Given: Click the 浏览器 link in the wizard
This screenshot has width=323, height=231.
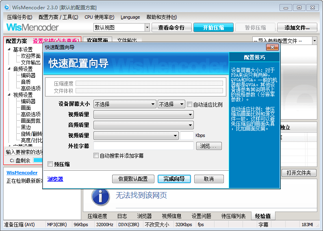Looking at the screenshot, I should [55, 179].
